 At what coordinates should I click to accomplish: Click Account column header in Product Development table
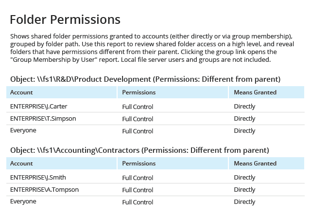tap(21, 92)
